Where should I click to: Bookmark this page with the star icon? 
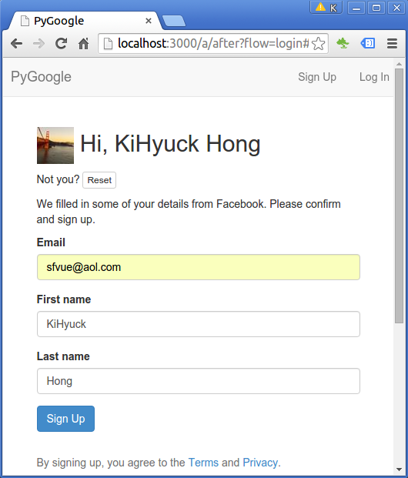[x=319, y=44]
